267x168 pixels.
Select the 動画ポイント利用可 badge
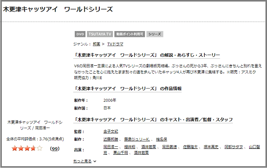pyautogui.click(x=129, y=34)
